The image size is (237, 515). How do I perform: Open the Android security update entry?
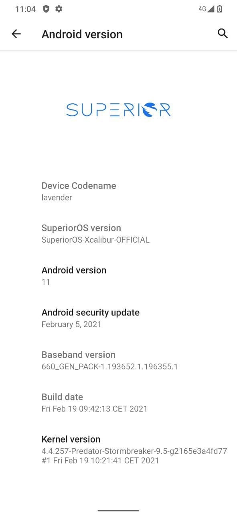point(118,318)
